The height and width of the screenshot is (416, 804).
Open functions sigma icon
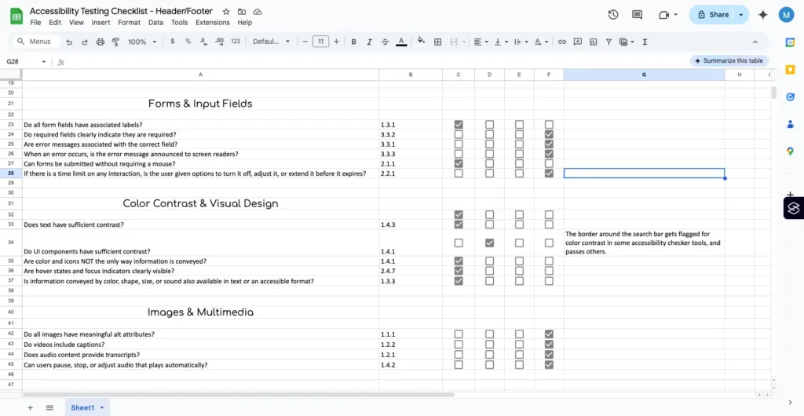click(x=645, y=42)
